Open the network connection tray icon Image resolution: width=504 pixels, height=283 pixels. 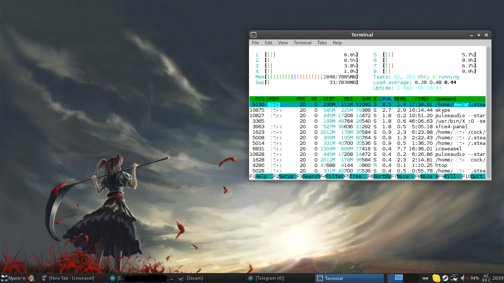pos(454,278)
